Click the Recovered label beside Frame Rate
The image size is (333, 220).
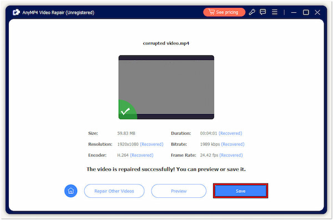(231, 155)
